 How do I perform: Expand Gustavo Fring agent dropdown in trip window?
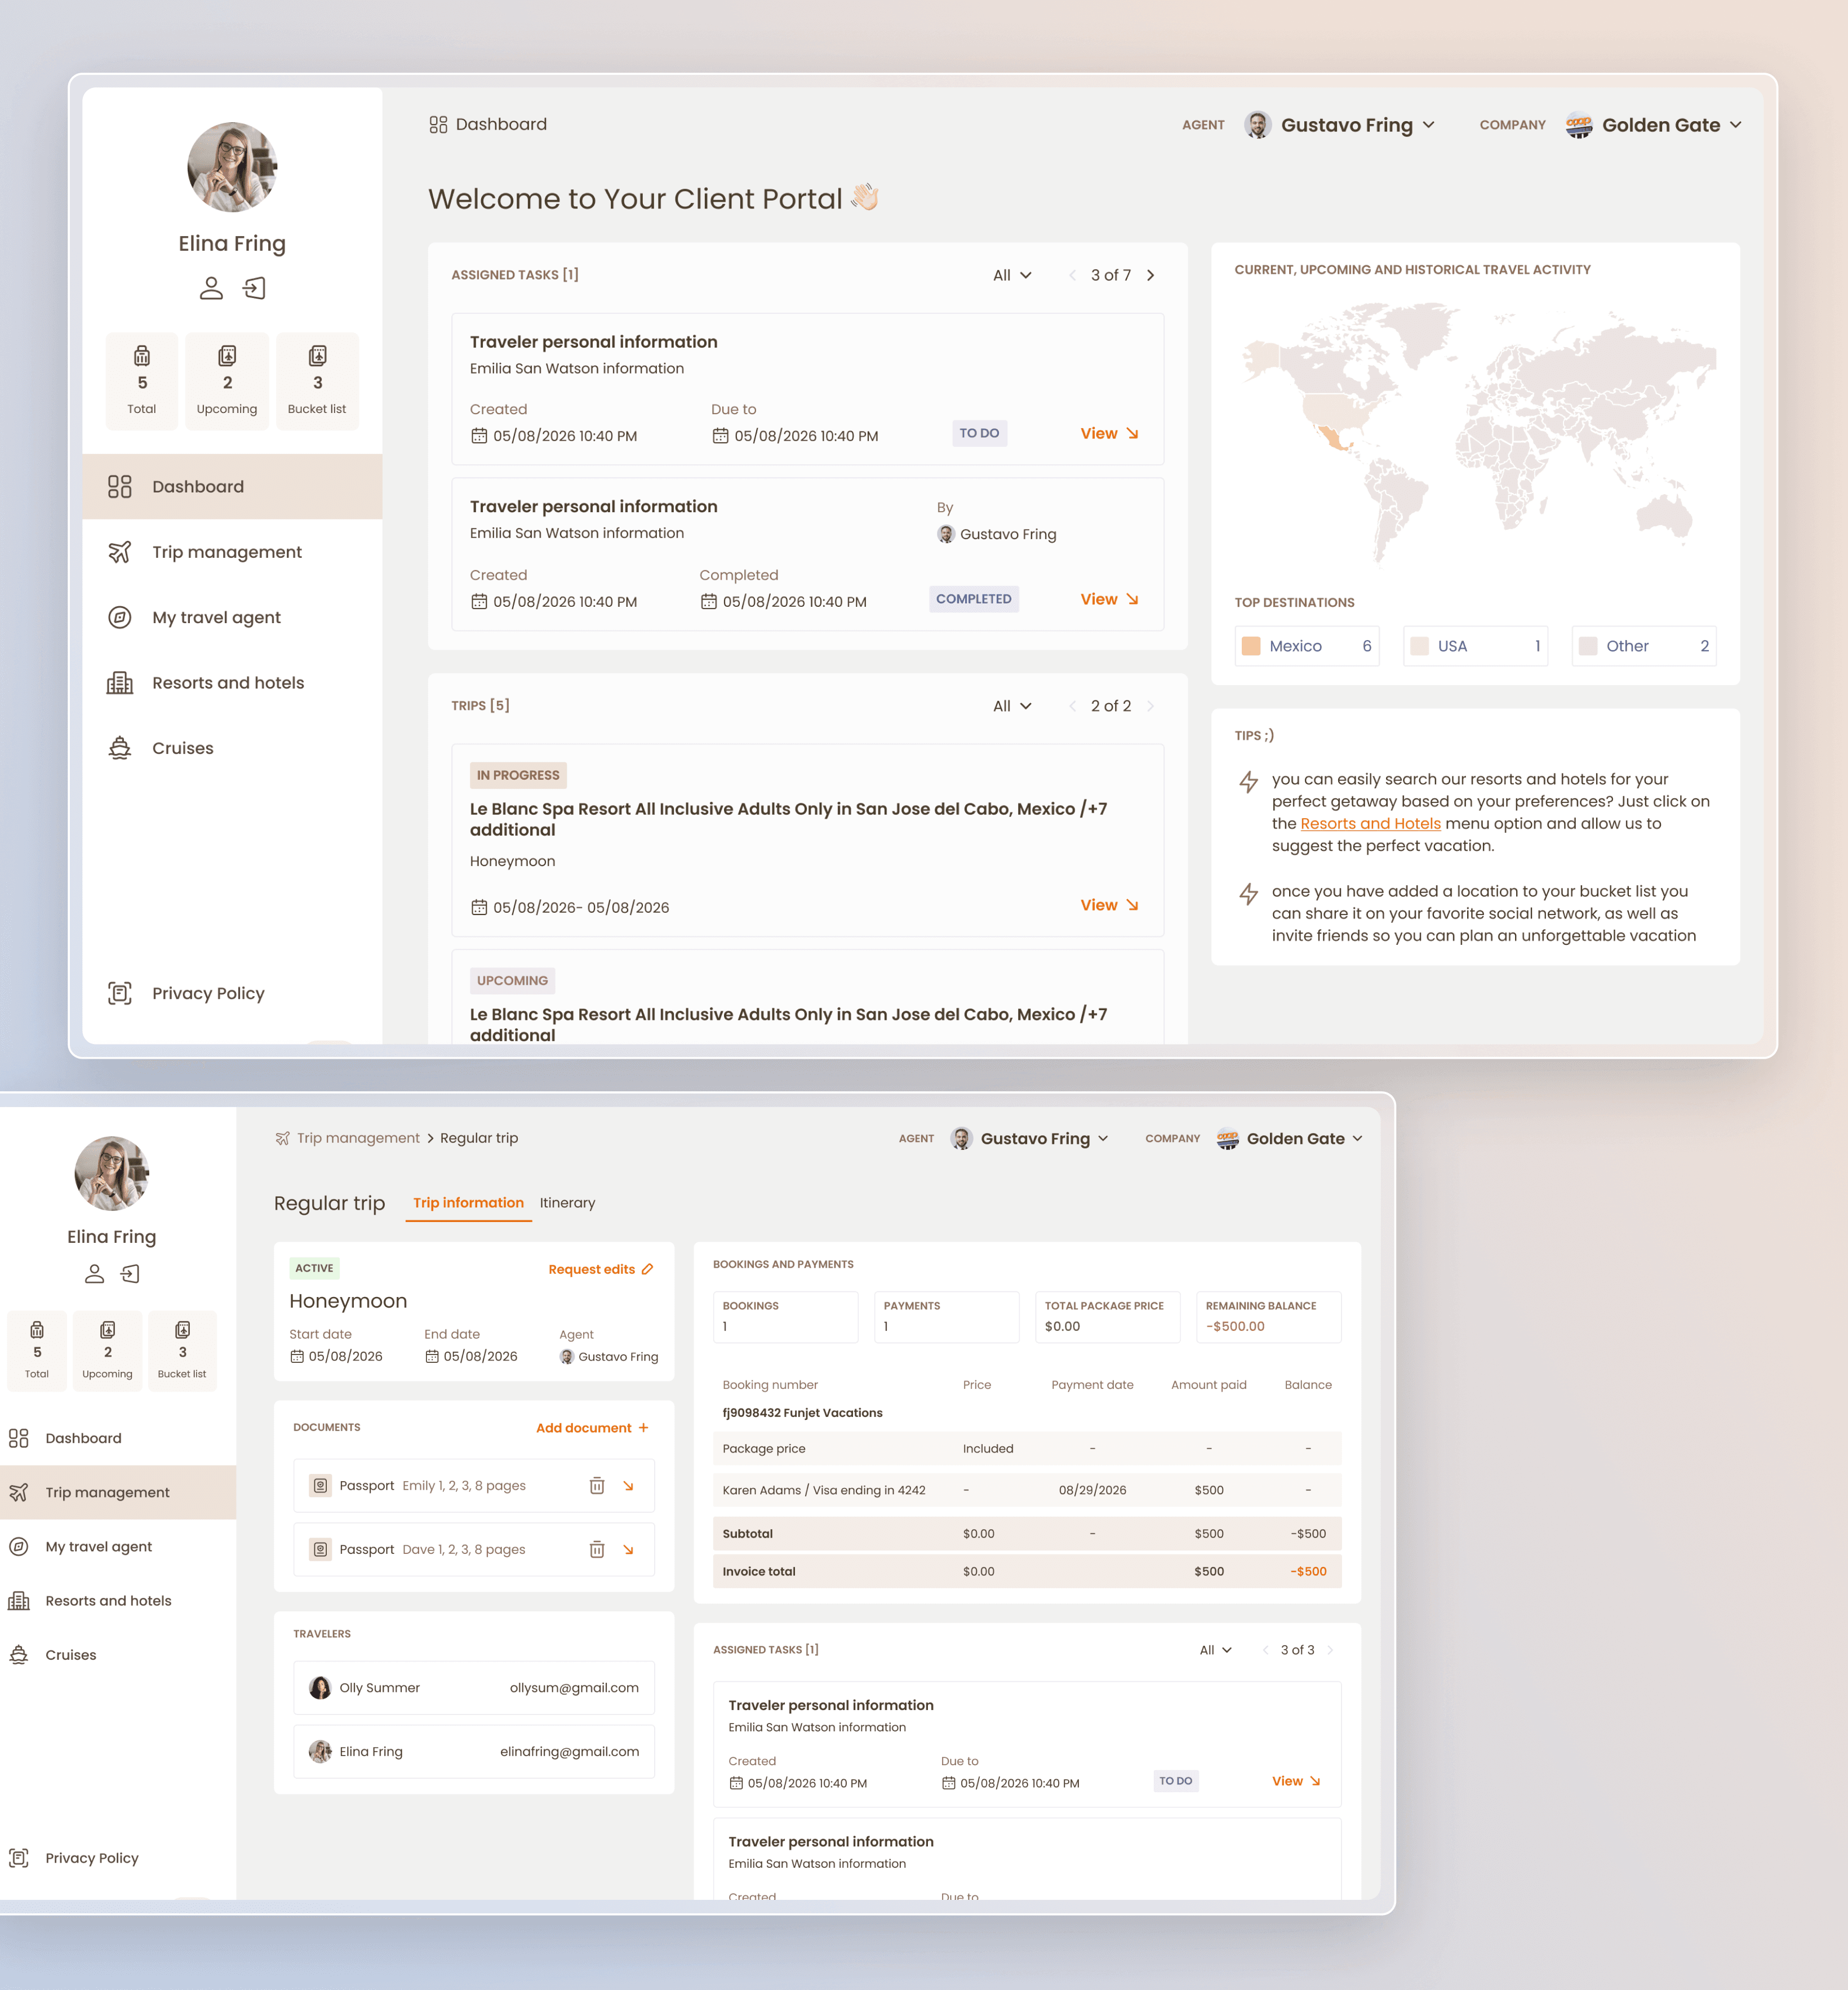pyautogui.click(x=1030, y=1139)
